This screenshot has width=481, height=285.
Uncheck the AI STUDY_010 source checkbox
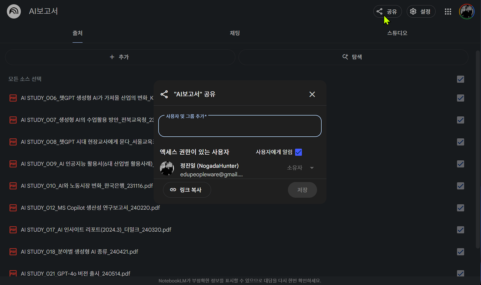[460, 186]
